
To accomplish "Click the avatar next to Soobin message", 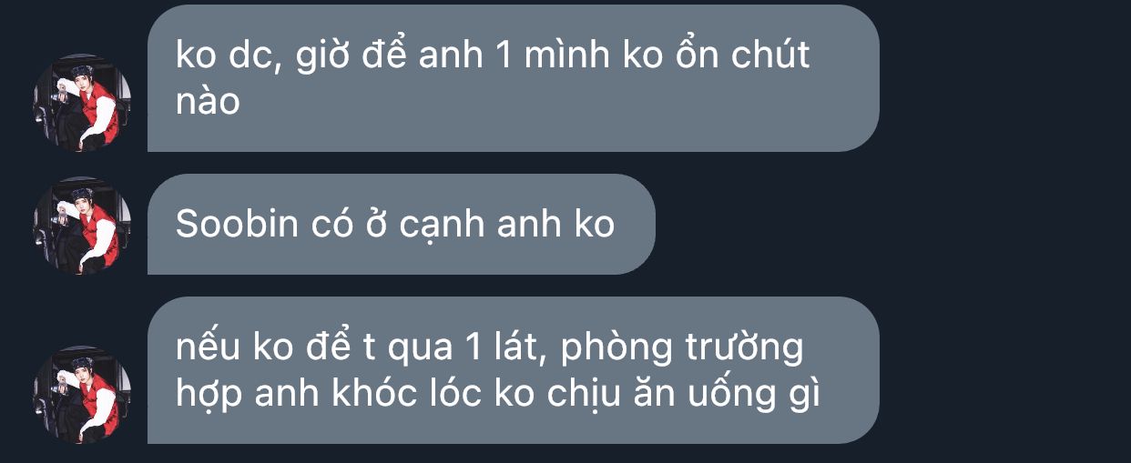I will click(82, 226).
